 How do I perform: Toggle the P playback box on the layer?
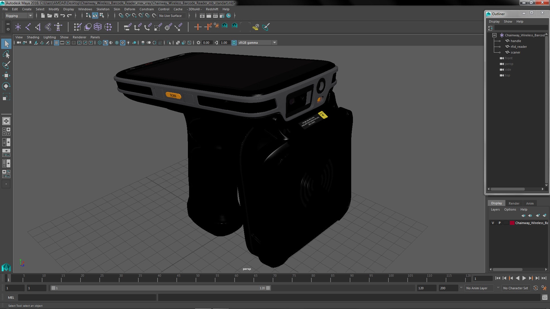(x=500, y=223)
